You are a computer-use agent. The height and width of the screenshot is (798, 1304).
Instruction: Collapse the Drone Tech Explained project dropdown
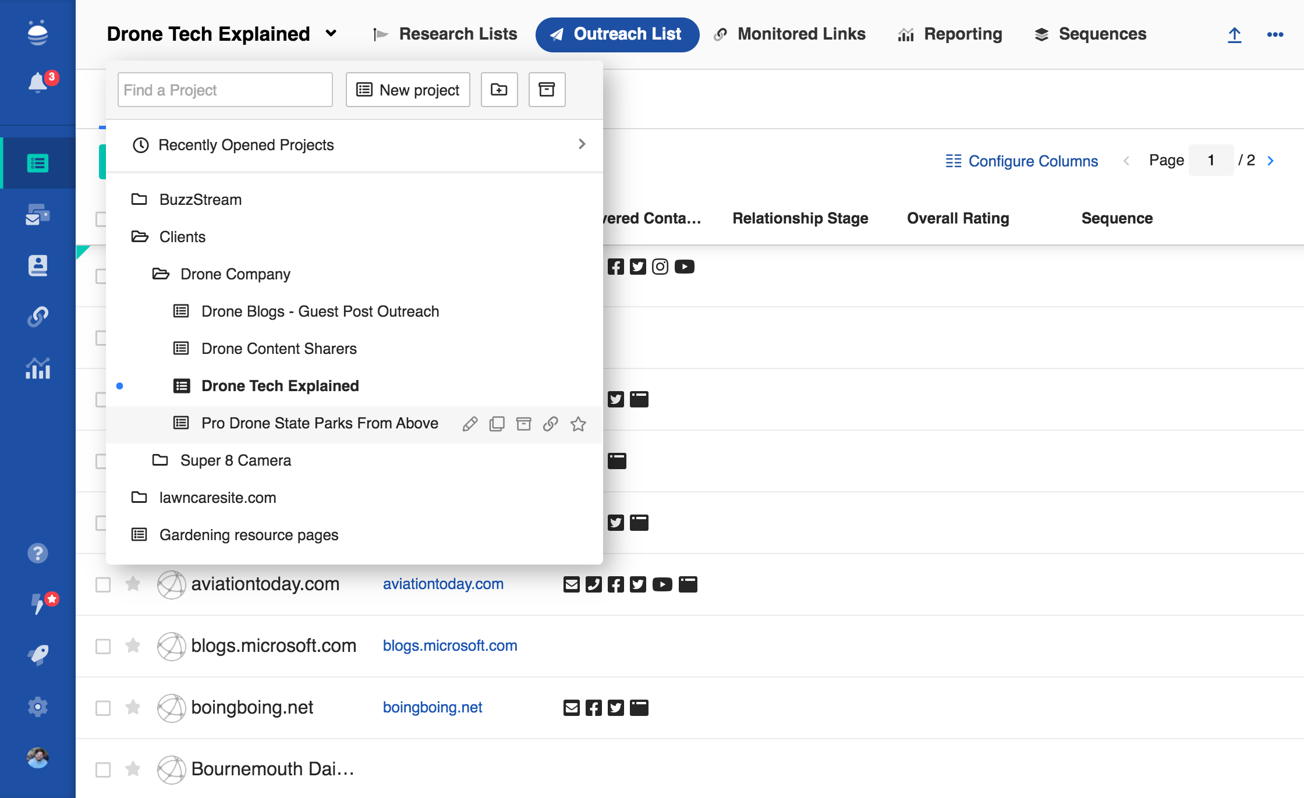pos(331,34)
